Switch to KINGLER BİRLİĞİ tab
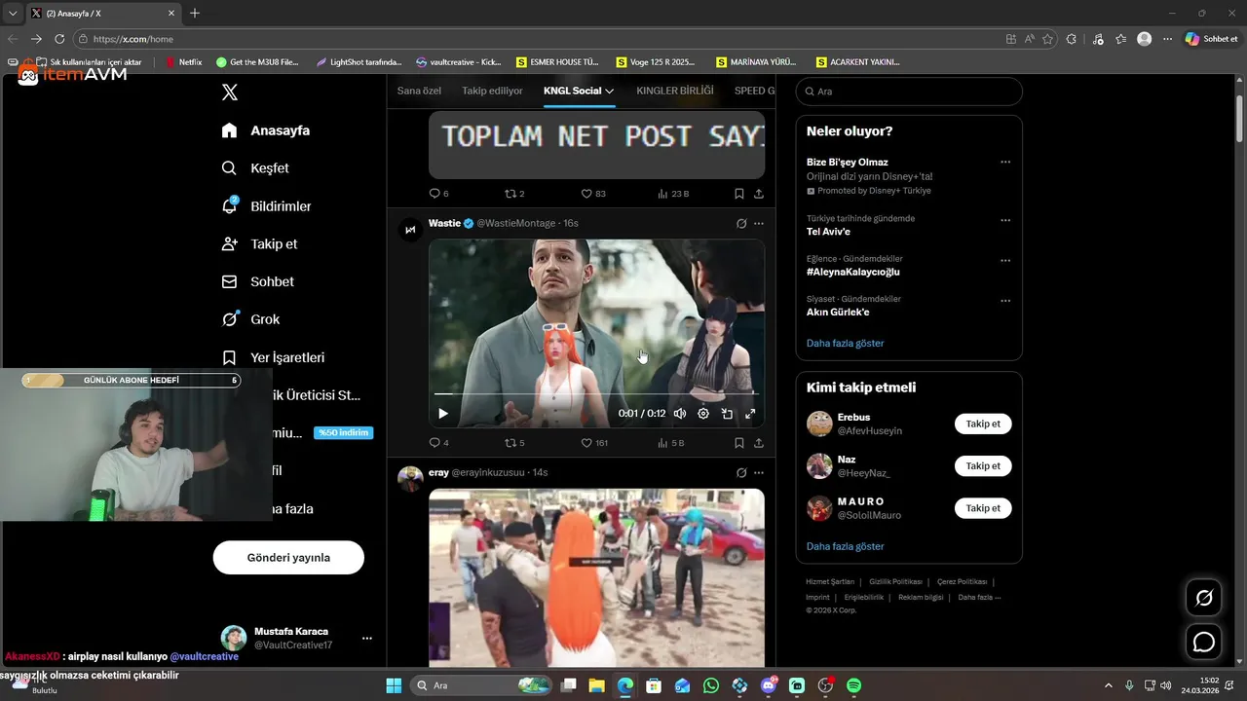 [675, 91]
